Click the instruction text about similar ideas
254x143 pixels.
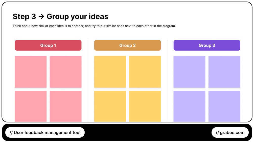pyautogui.click(x=94, y=26)
